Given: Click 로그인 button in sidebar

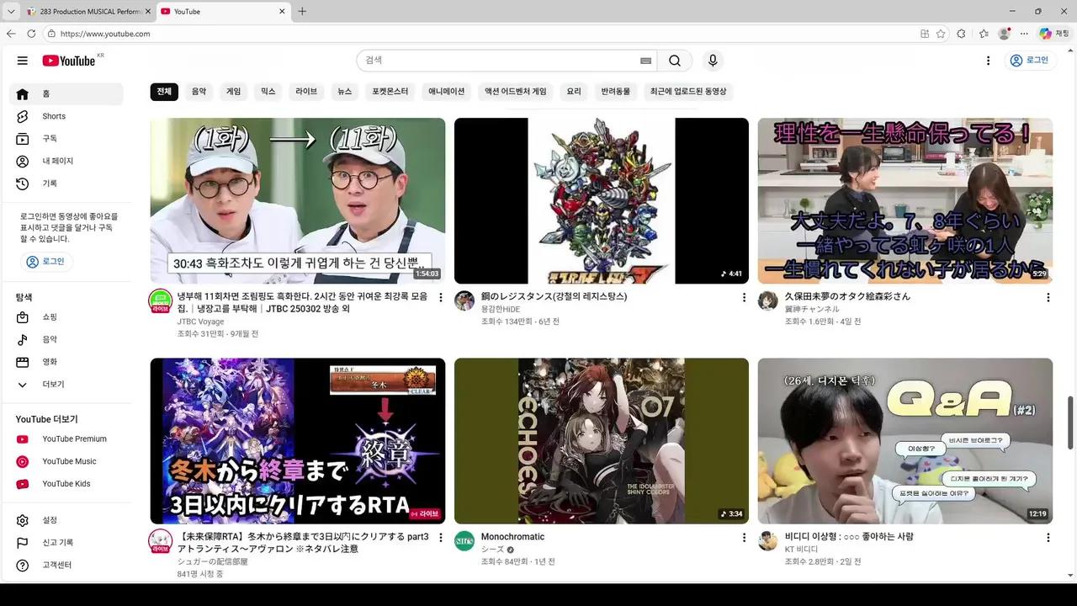Looking at the screenshot, I should point(45,262).
